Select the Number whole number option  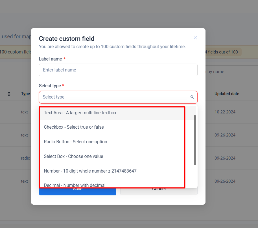tap(90, 171)
